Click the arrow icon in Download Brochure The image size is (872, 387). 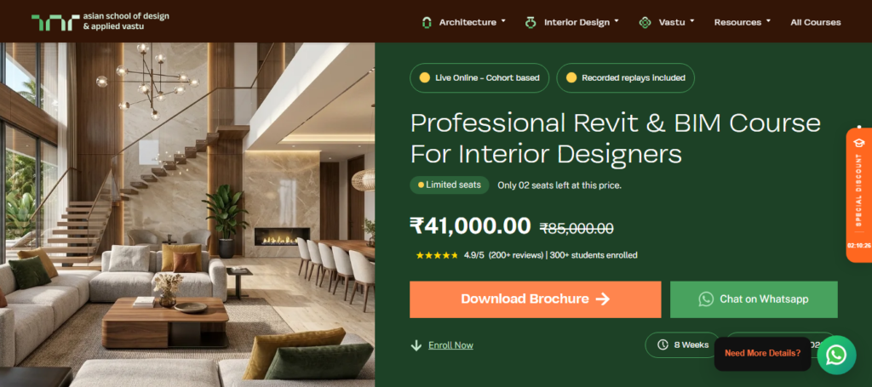click(602, 299)
